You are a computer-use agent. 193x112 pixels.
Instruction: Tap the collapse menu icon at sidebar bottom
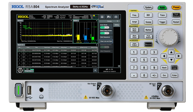(x=119, y=66)
